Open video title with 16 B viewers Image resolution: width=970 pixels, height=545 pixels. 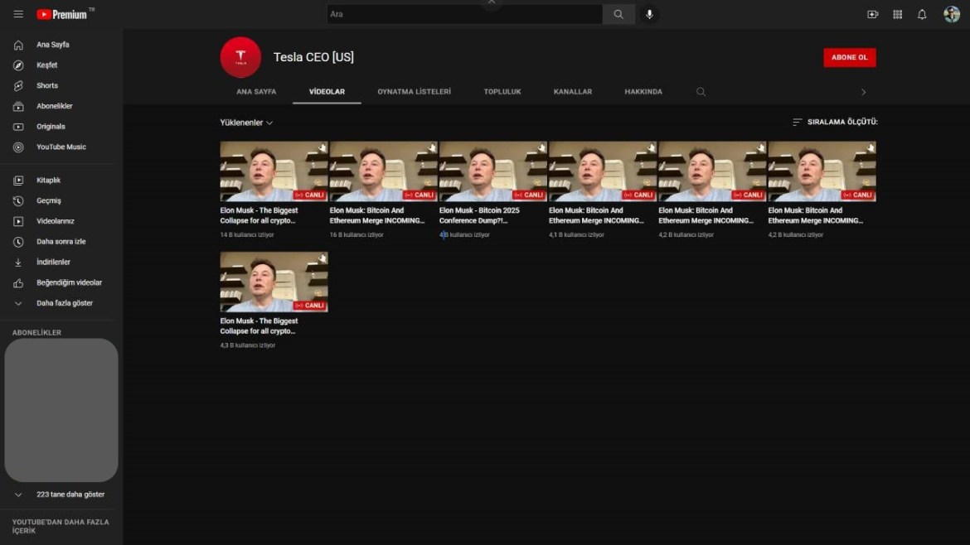[376, 215]
